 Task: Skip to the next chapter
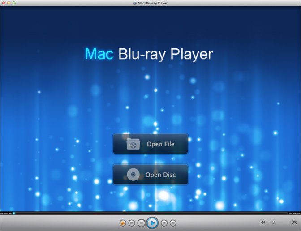point(173,223)
